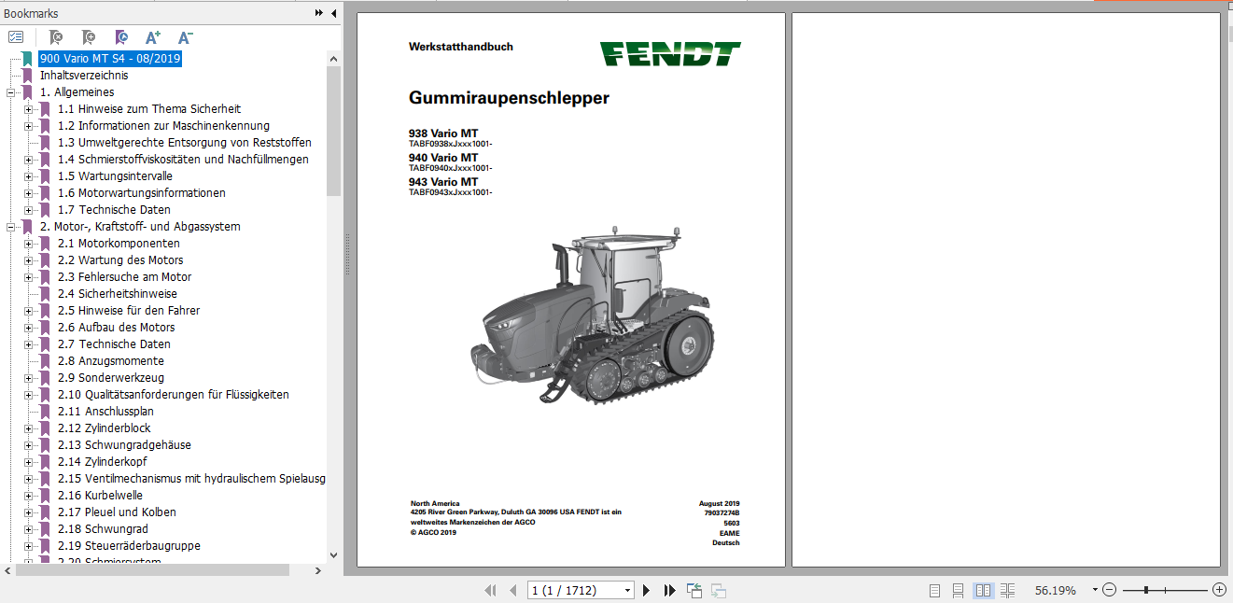Go to the next page
This screenshot has height=603, width=1233.
[646, 590]
